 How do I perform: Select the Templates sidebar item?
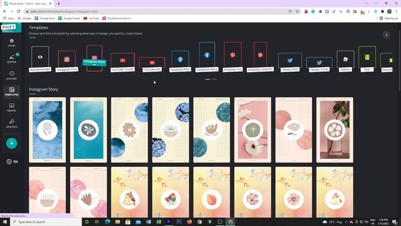pos(11,91)
